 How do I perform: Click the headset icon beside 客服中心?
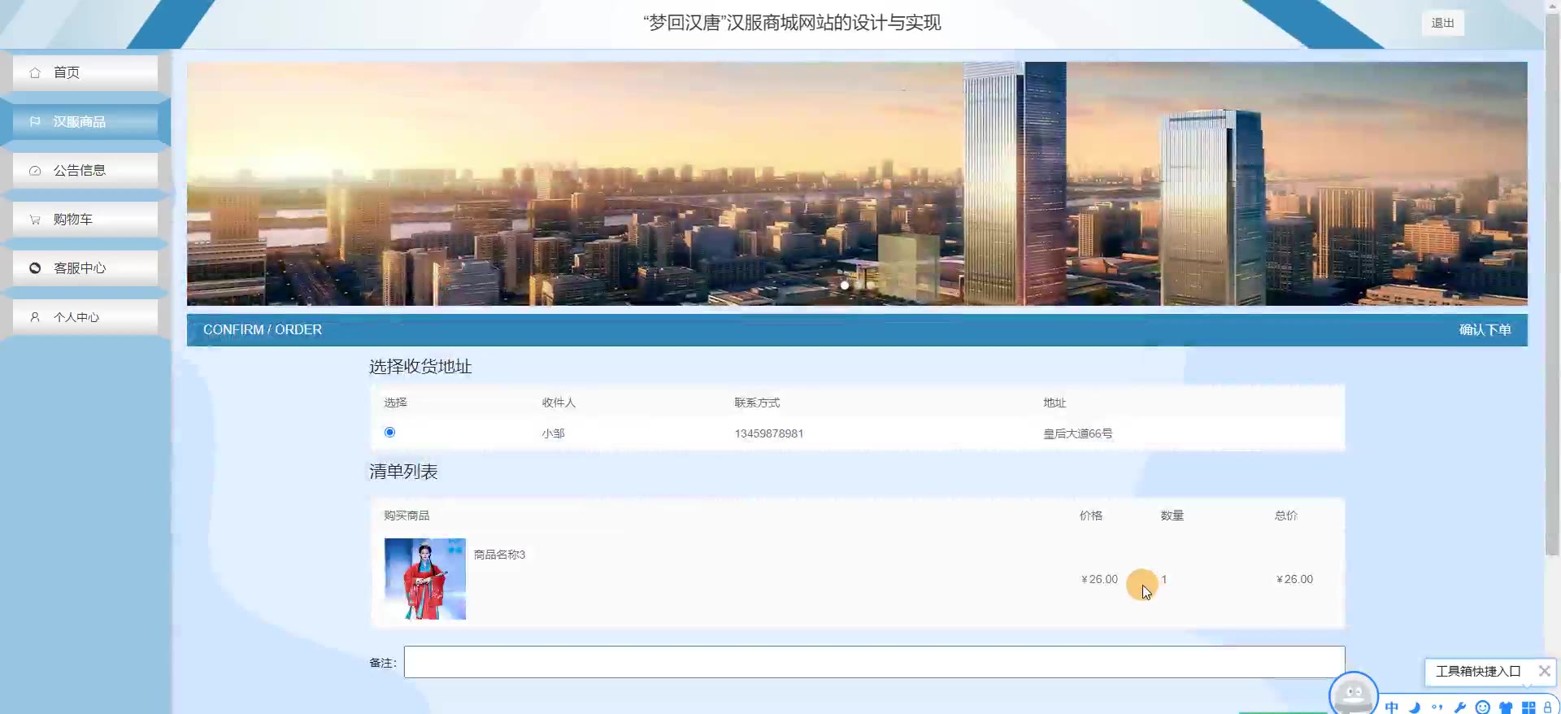(x=35, y=268)
